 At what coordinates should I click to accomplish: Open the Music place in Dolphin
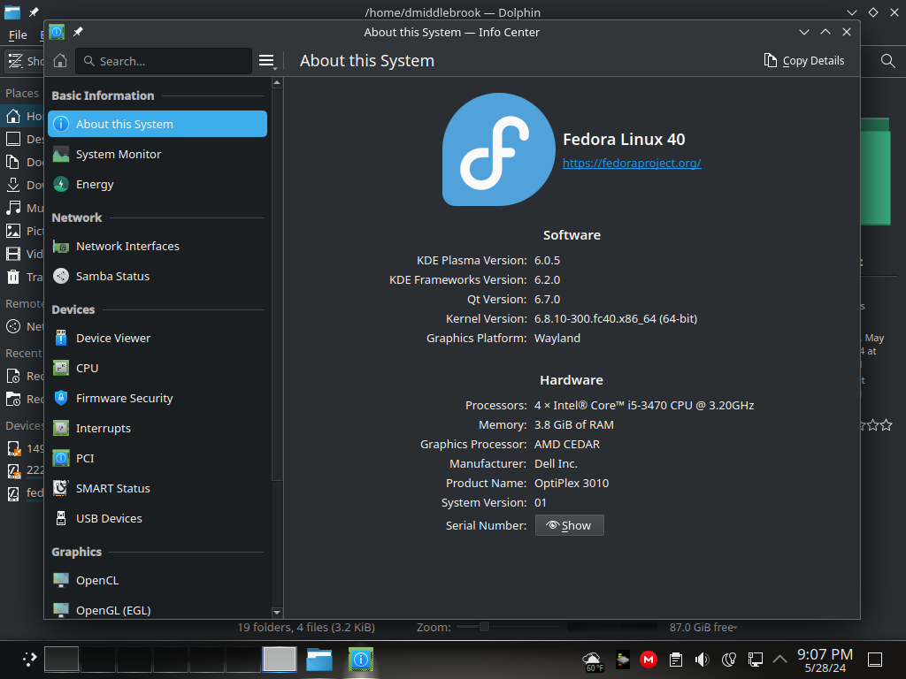[23, 208]
